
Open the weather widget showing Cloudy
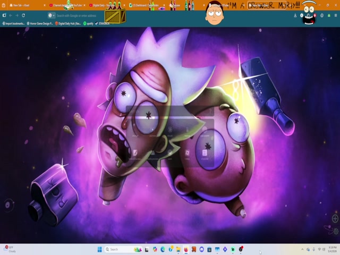point(10,249)
